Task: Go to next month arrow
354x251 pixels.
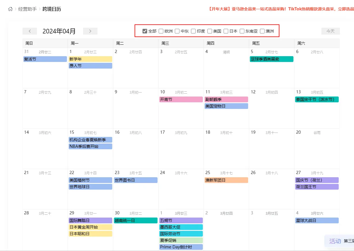Action: coord(90,31)
